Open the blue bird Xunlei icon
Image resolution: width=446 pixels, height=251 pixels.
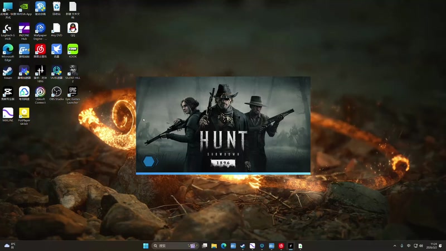click(x=57, y=51)
